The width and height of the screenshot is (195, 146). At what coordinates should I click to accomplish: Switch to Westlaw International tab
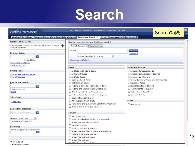[x=22, y=37]
